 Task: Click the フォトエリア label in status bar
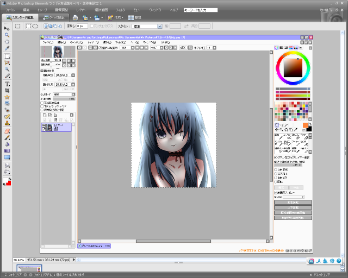click(x=15, y=275)
